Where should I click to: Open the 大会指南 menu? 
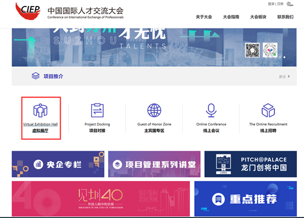[231, 17]
